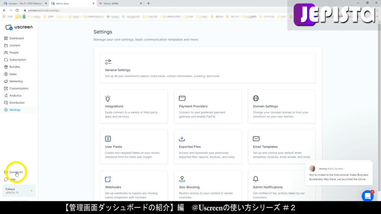Screen dimensions: 381x214
Task: Click the Admin Notifications bell icon
Action: (256, 179)
